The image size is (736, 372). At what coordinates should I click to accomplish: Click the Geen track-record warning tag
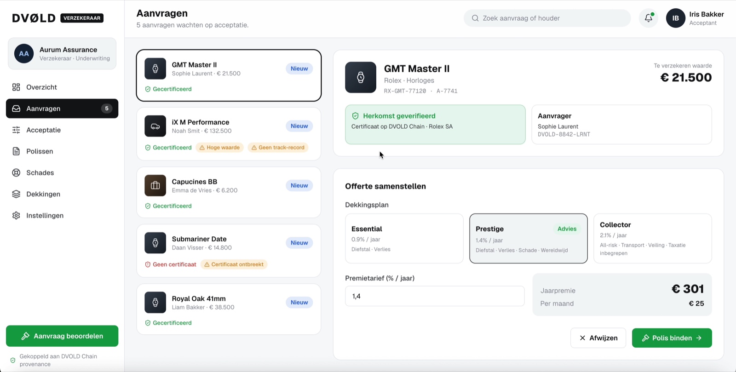pos(278,148)
